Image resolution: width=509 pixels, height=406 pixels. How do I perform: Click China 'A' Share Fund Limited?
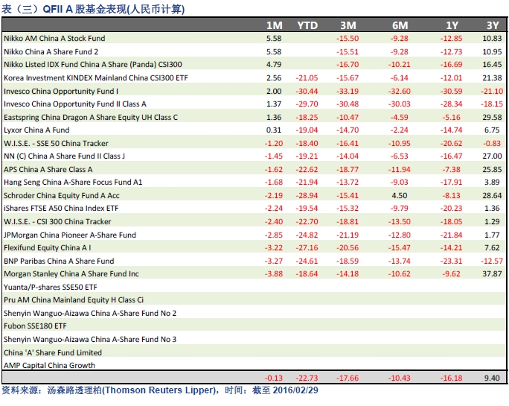(x=53, y=352)
